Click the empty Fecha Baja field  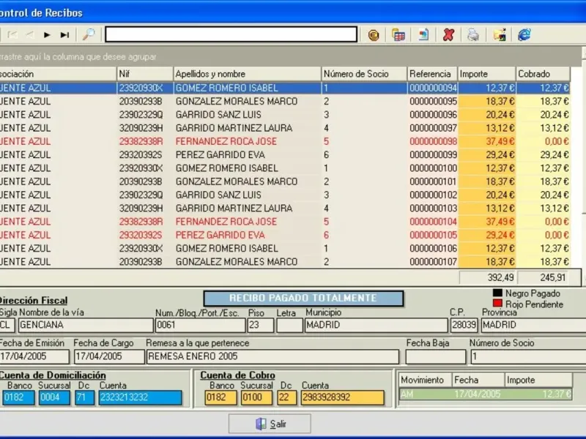(x=436, y=356)
